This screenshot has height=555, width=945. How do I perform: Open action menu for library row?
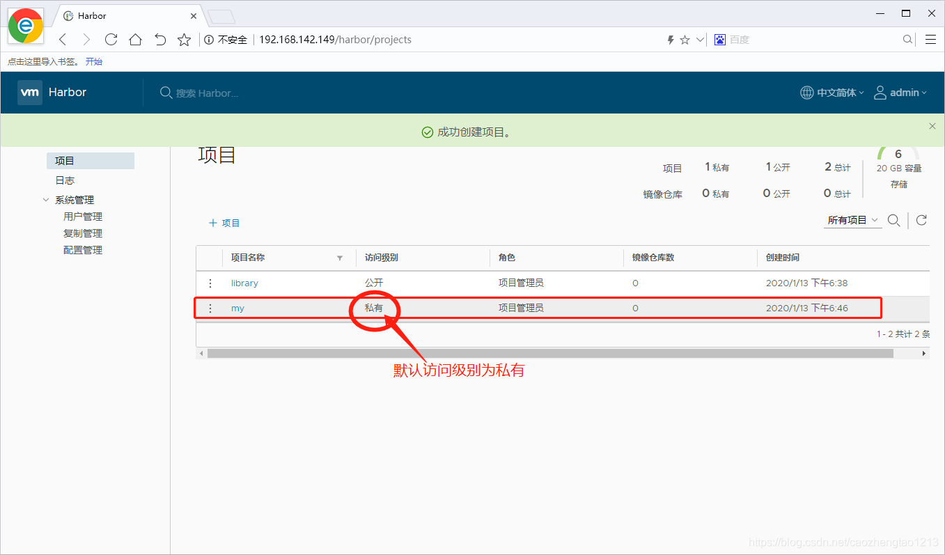click(210, 283)
